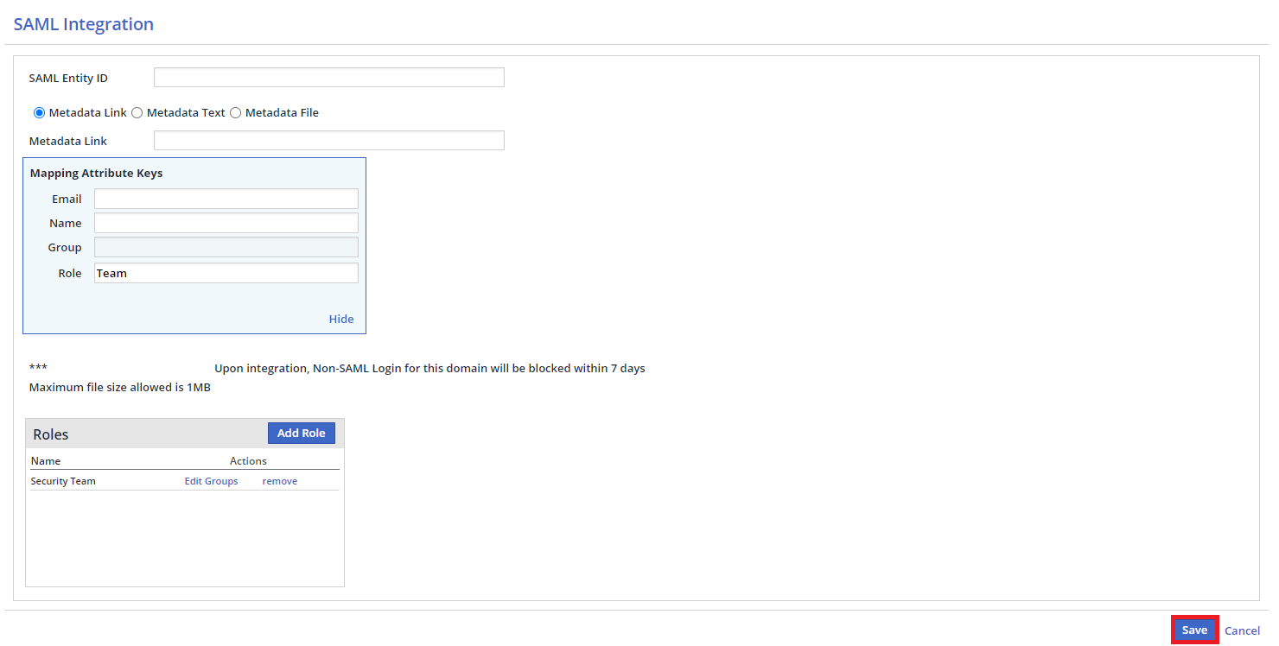Save the SAML integration settings

tap(1194, 630)
